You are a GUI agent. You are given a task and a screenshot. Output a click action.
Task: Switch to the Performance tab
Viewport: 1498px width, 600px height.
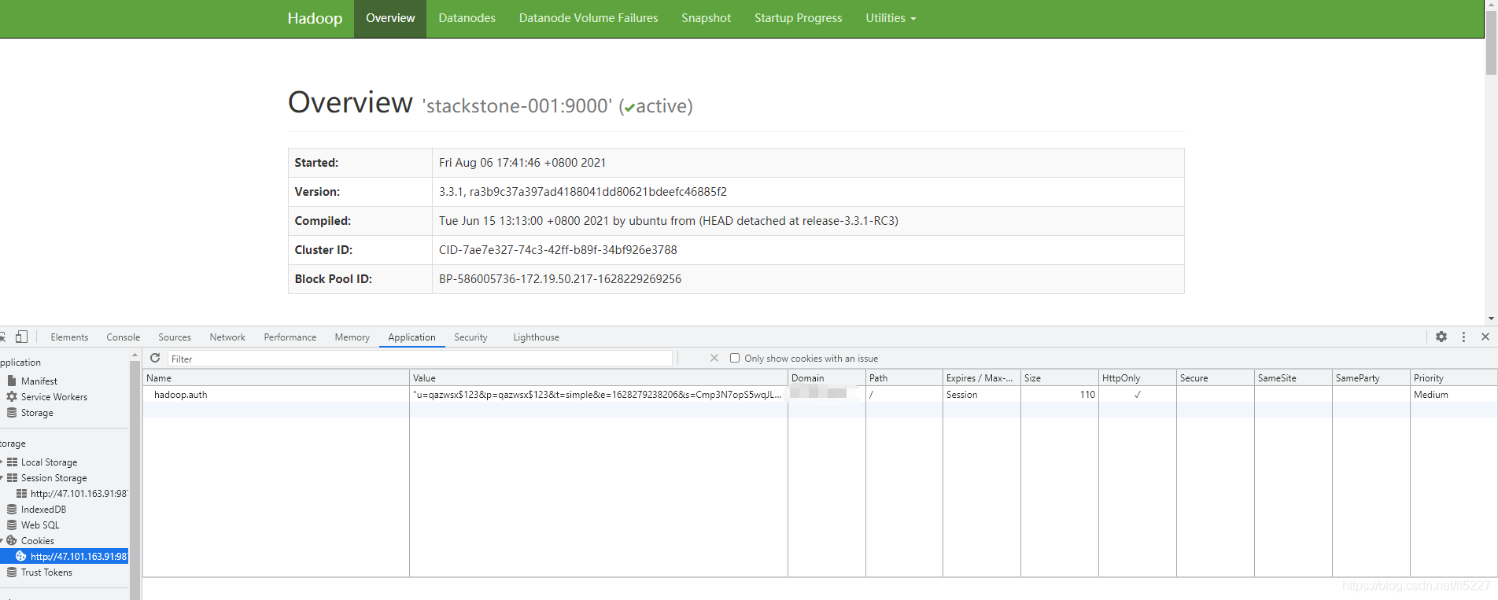[x=290, y=337]
